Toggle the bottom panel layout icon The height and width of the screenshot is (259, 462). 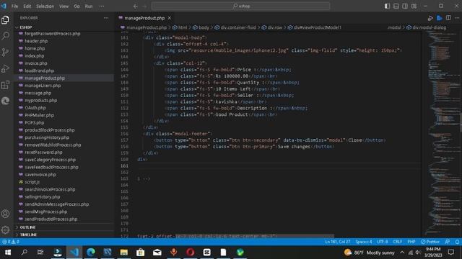point(396,6)
